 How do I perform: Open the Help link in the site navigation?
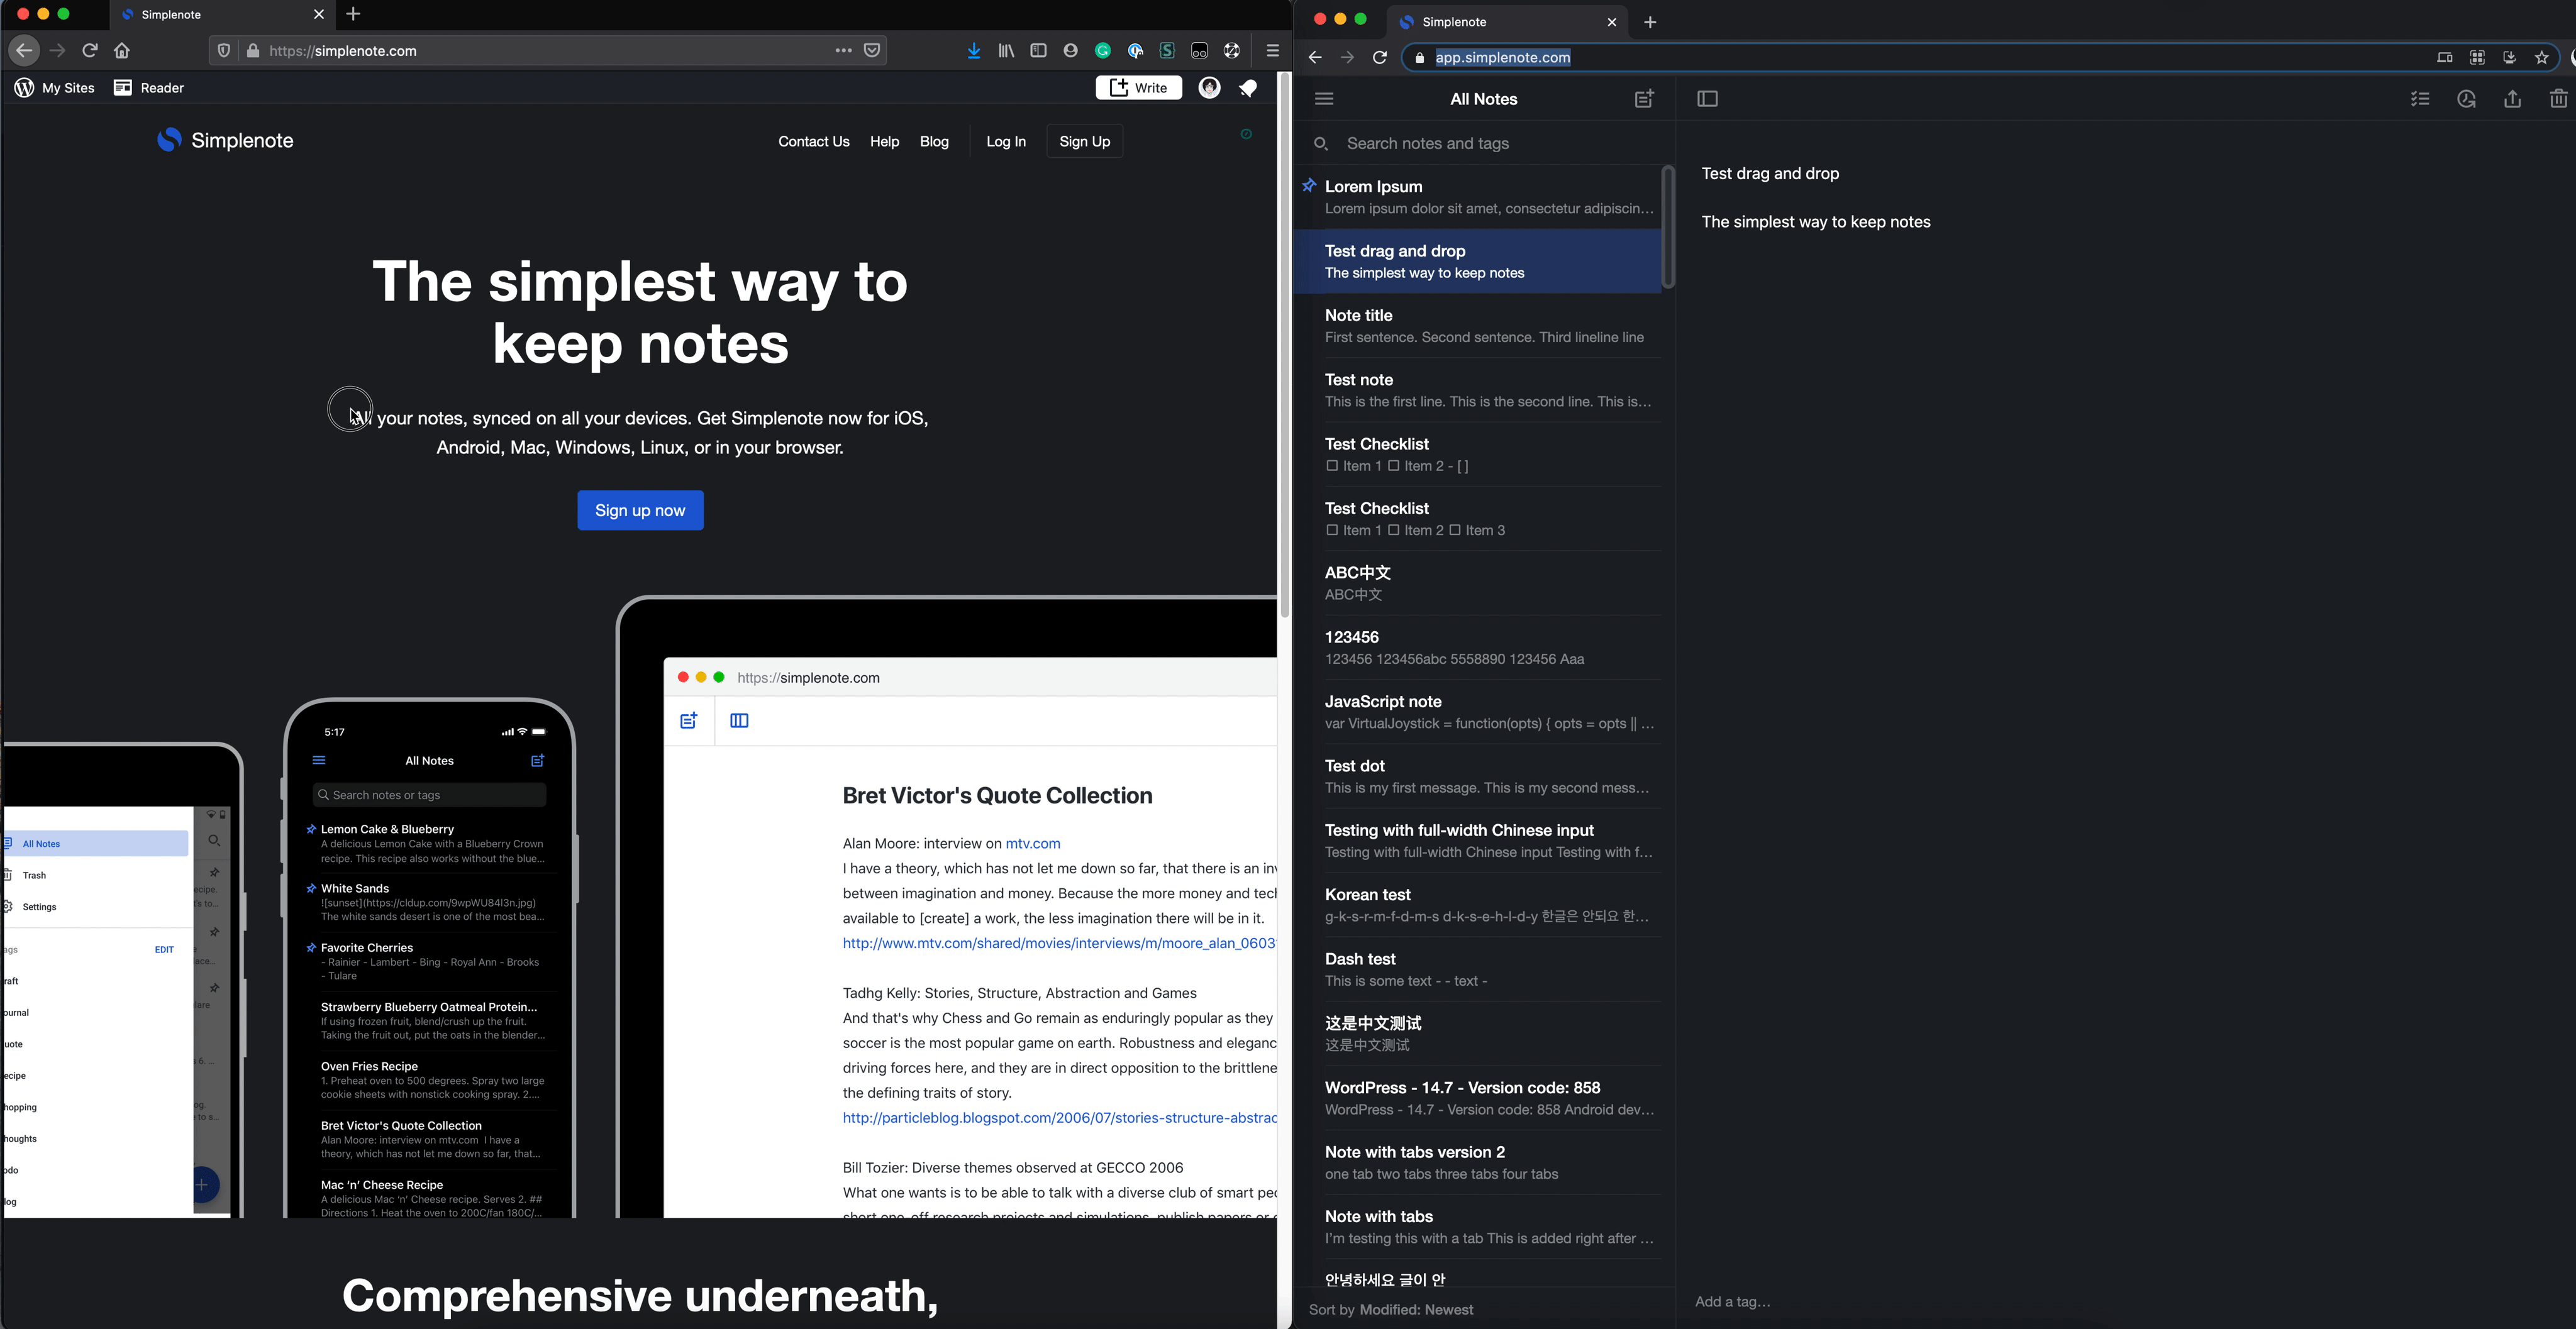[x=884, y=142]
